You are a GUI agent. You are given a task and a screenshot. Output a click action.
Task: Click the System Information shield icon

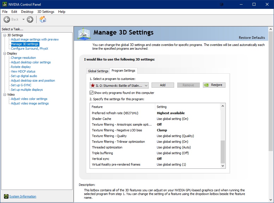pyautogui.click(x=6, y=196)
